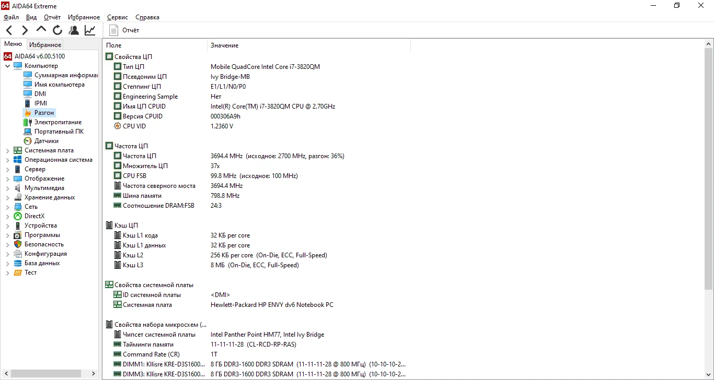Expand the Устройства tree node

pyautogui.click(x=7, y=225)
